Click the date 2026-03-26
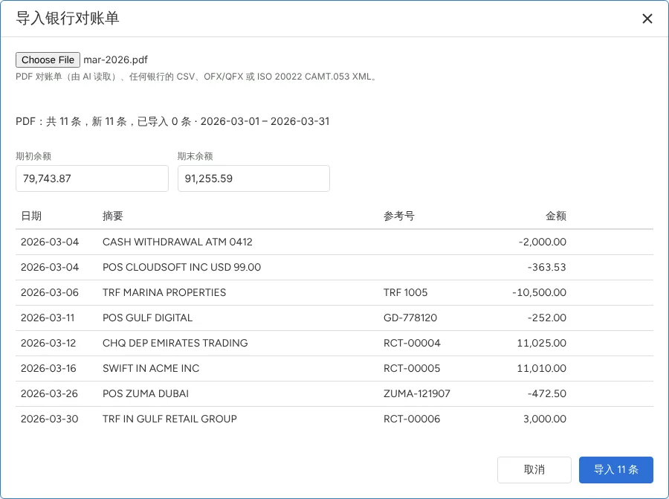This screenshot has width=669, height=499. (49, 393)
